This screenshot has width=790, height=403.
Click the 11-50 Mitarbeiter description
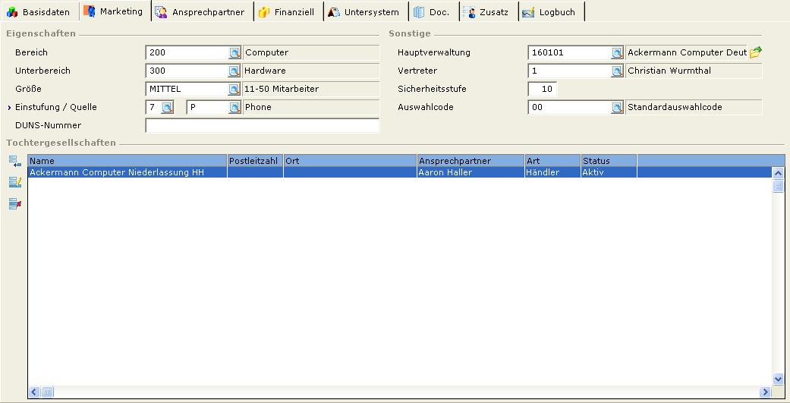click(x=282, y=89)
